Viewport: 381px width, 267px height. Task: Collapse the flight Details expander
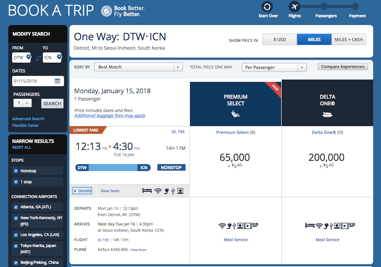coord(82,191)
